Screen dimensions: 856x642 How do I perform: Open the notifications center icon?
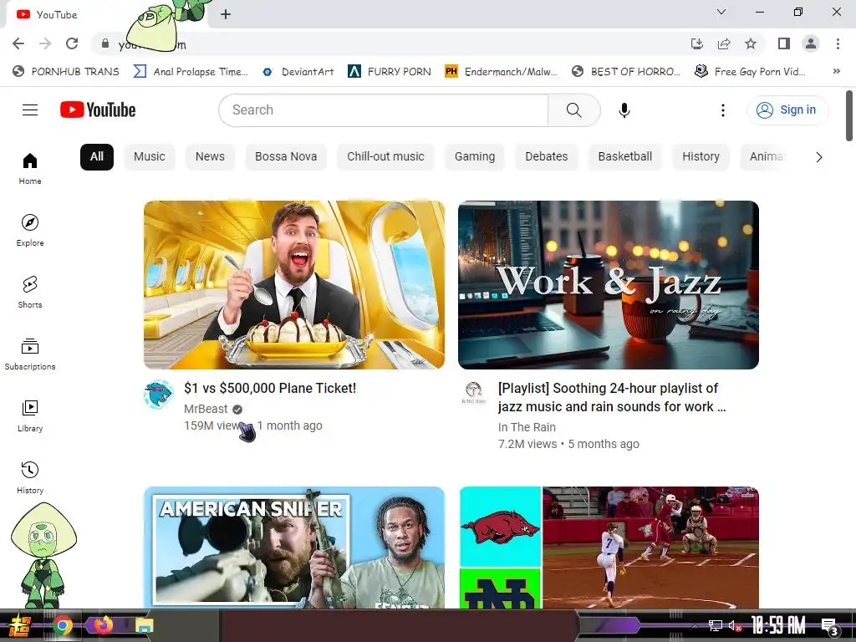coord(830,625)
